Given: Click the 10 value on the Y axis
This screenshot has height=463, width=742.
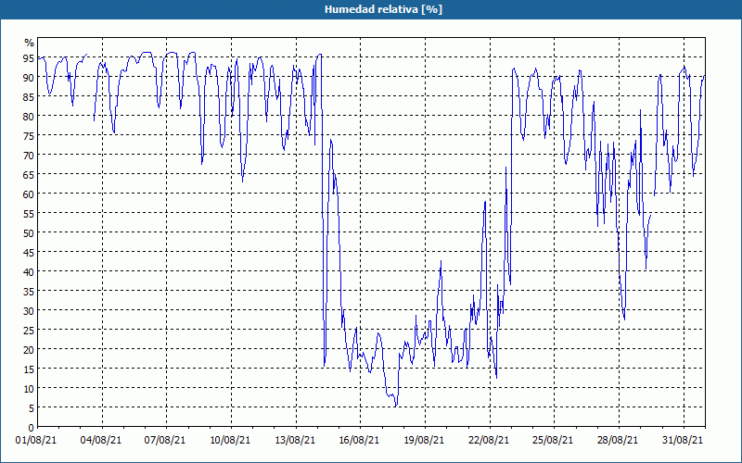Looking at the screenshot, I should click(29, 388).
